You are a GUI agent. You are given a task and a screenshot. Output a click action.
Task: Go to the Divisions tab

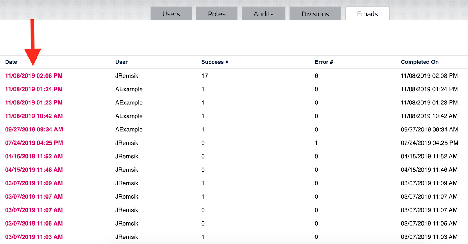tap(315, 14)
